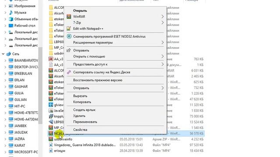Expand the Музыка tree node
The width and height of the screenshot is (280, 157).
tap(5, 13)
